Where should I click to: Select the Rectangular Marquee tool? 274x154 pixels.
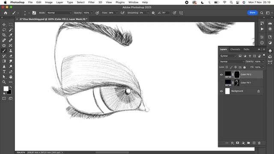(11, 25)
